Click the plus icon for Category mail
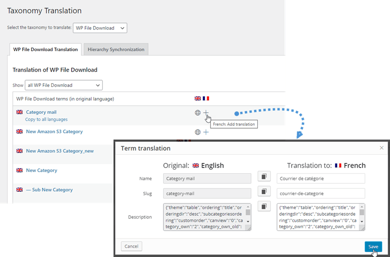Image resolution: width=390 pixels, height=257 pixels. [206, 113]
